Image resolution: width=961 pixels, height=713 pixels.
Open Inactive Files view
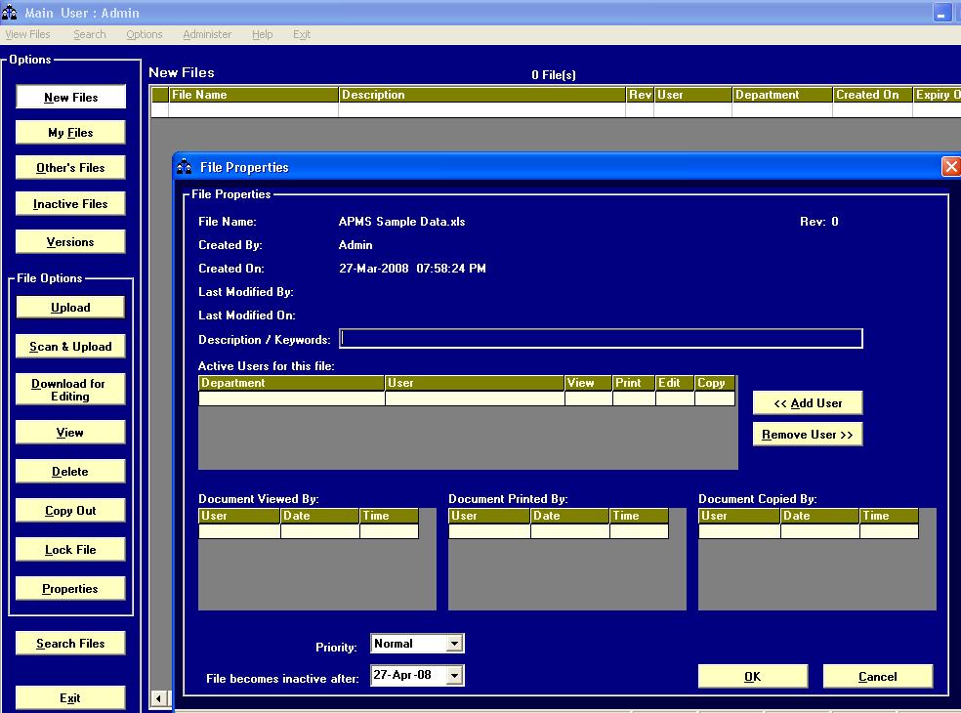tap(70, 204)
